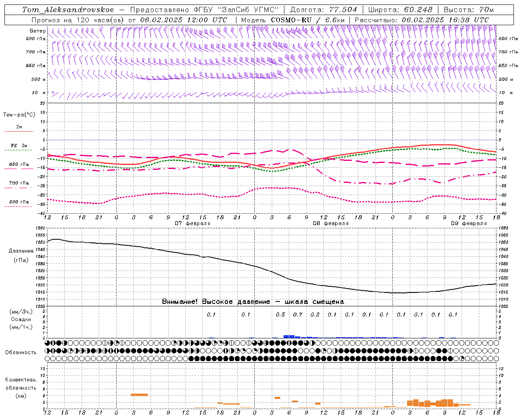The image size is (520, 416).
Task: Click the latitude value 60.248
Action: pos(418,10)
